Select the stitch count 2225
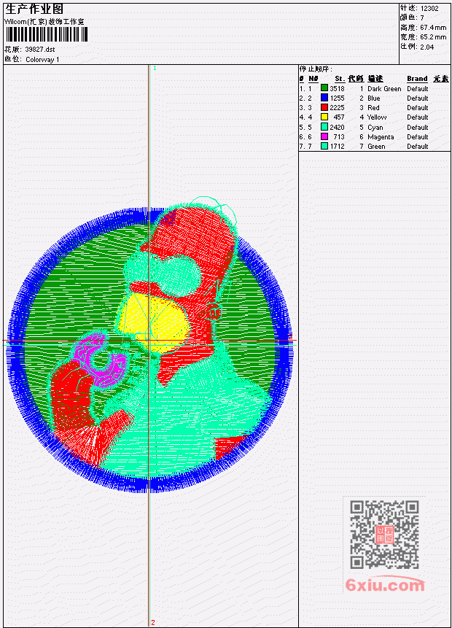The image size is (452, 628). coord(337,108)
